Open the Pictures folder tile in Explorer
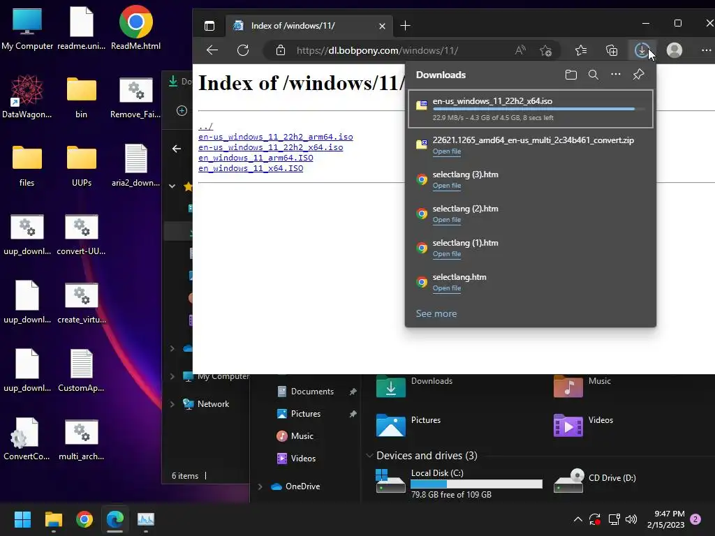 [391, 425]
